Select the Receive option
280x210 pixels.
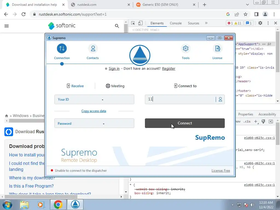click(x=75, y=86)
